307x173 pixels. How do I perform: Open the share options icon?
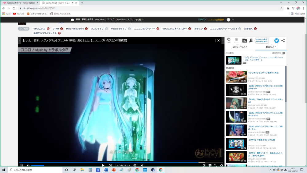283,41
